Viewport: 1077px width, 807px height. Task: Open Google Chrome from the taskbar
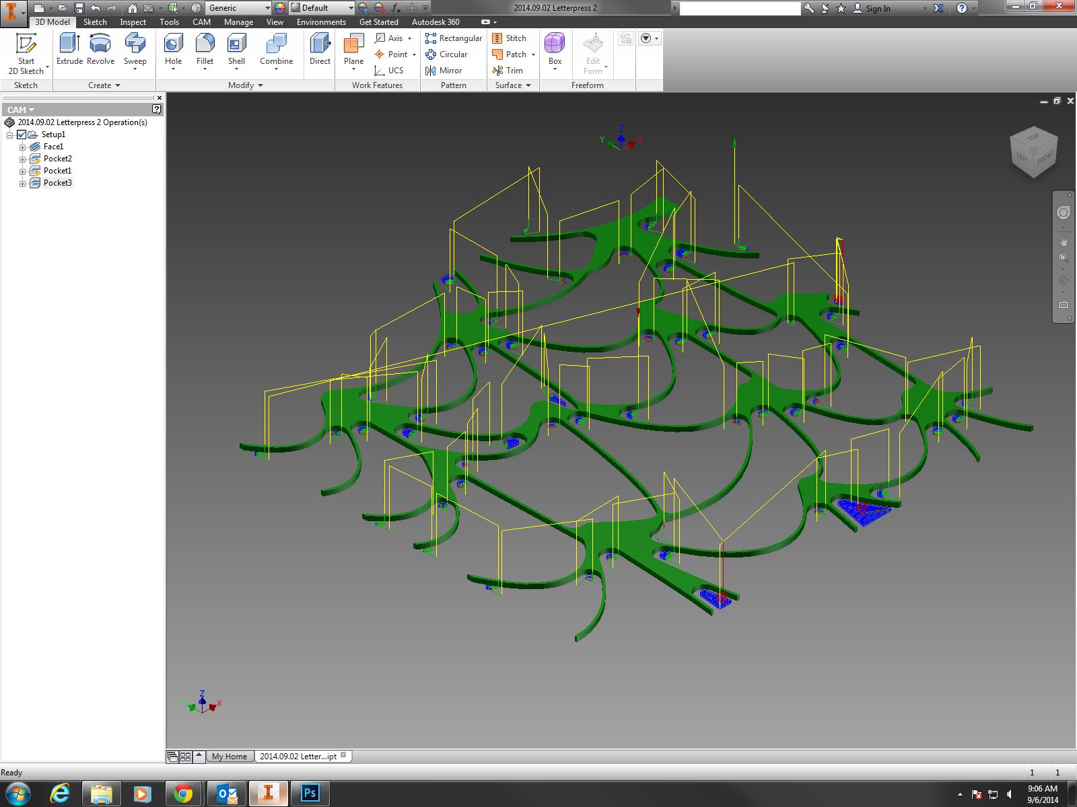(184, 793)
